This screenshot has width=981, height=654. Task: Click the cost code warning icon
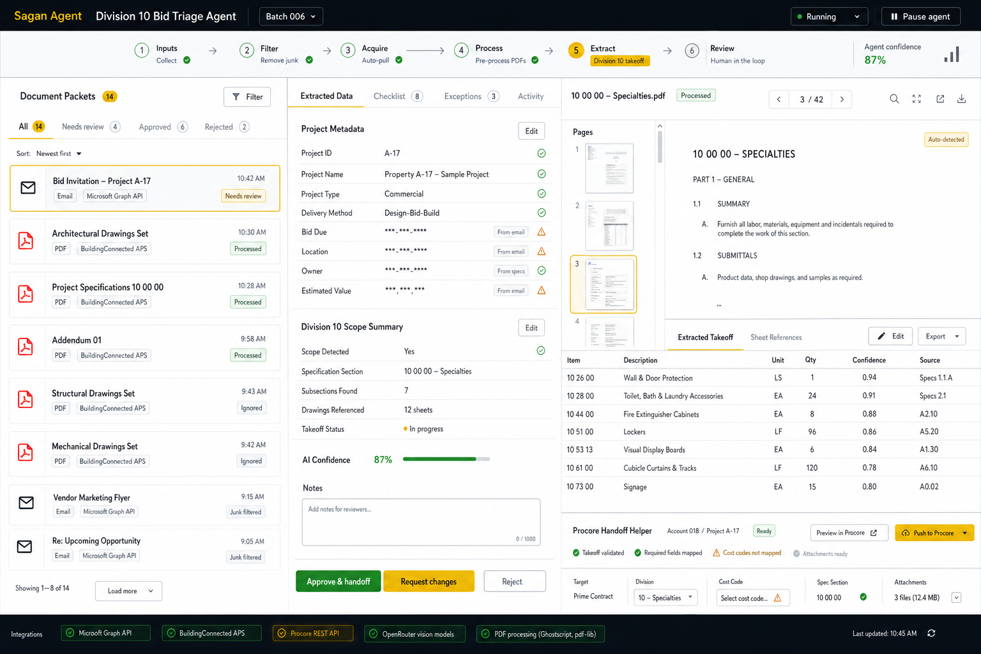[x=777, y=598]
